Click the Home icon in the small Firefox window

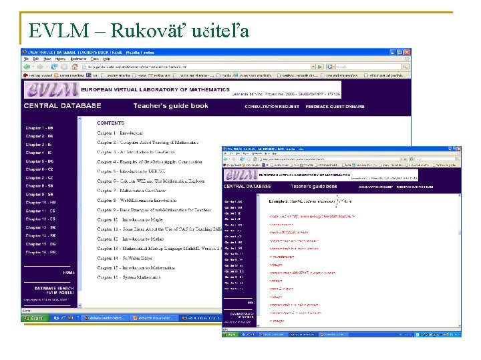pyautogui.click(x=255, y=159)
